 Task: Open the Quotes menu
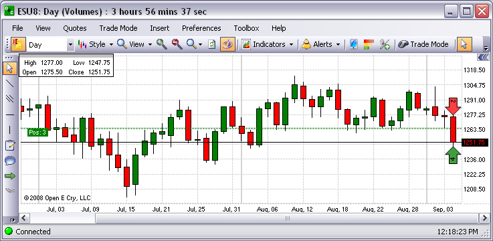pyautogui.click(x=75, y=28)
